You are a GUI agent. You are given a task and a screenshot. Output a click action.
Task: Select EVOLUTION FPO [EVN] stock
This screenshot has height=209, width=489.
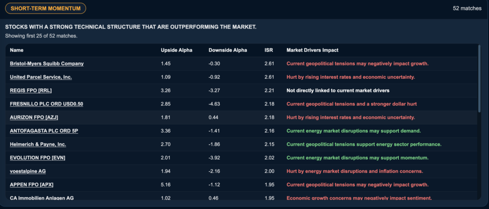coord(37,158)
